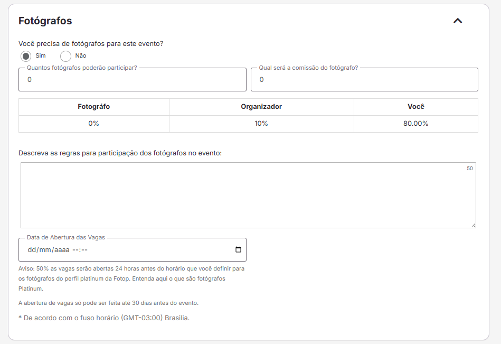The image size is (501, 344).
Task: Collapse the Fotógrafos section with the chevron
Action: pos(457,21)
